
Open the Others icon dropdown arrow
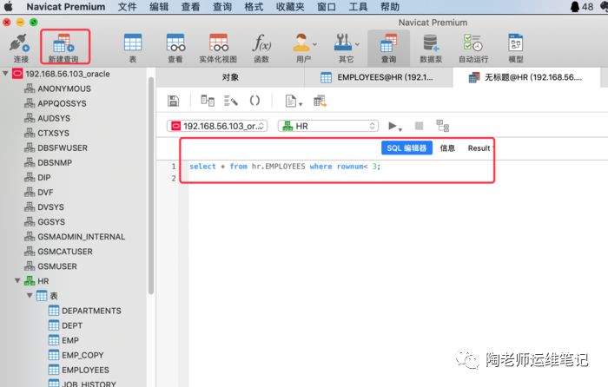point(357,44)
